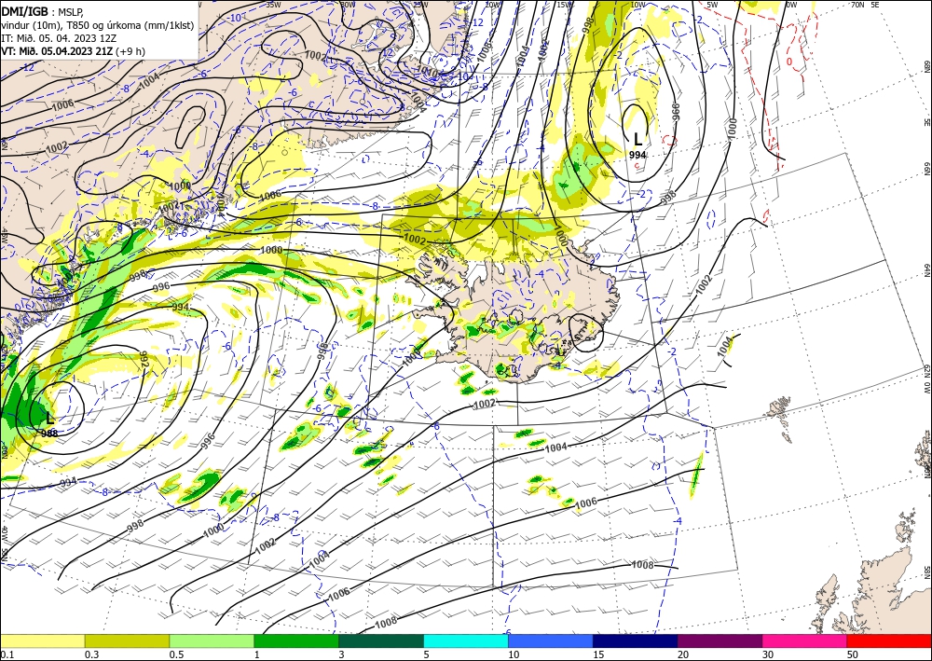
Task: Click the "3" legend scale value
Action: (342, 654)
